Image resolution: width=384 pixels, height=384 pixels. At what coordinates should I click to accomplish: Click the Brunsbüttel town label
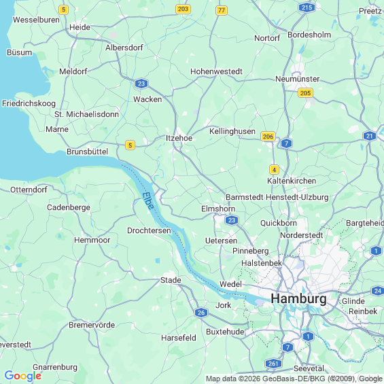pyautogui.click(x=87, y=152)
